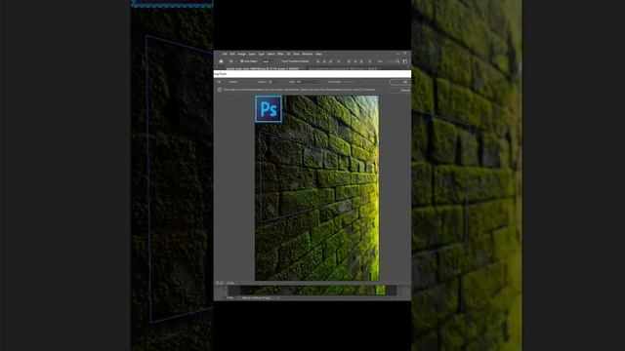Click the Move tool preset icon

click(x=230, y=61)
